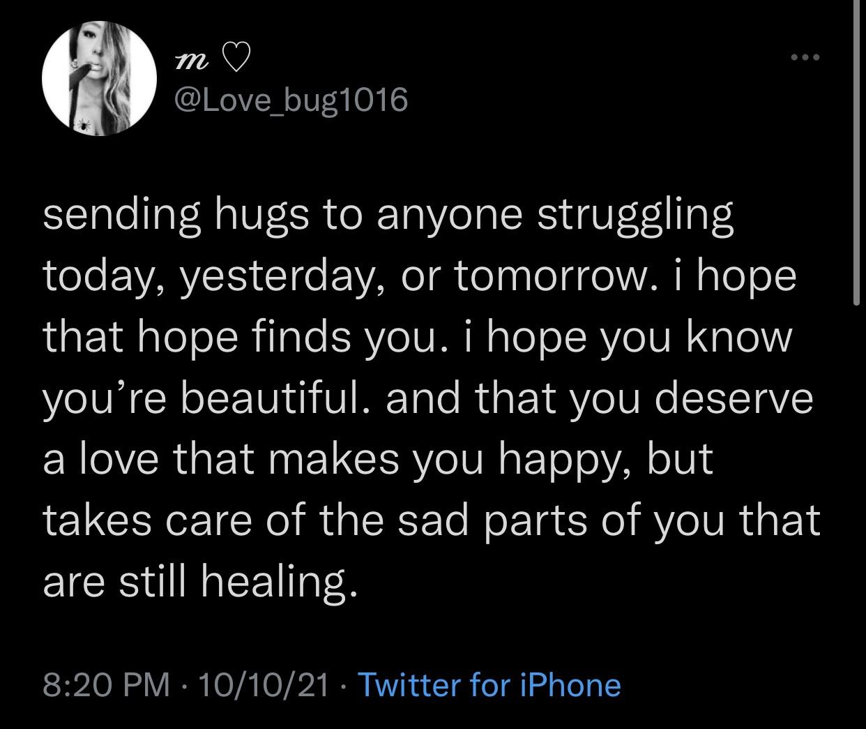
Task: Click the 8:20 PM time label
Action: [x=105, y=686]
